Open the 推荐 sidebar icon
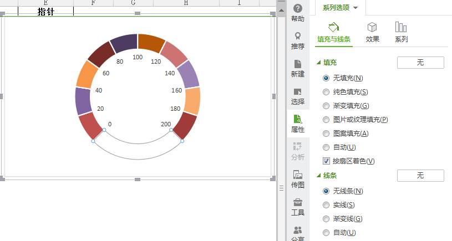 coord(298,40)
